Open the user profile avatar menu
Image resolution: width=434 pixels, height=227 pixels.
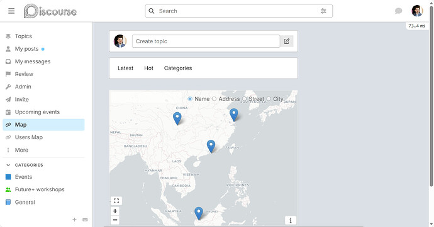click(417, 11)
